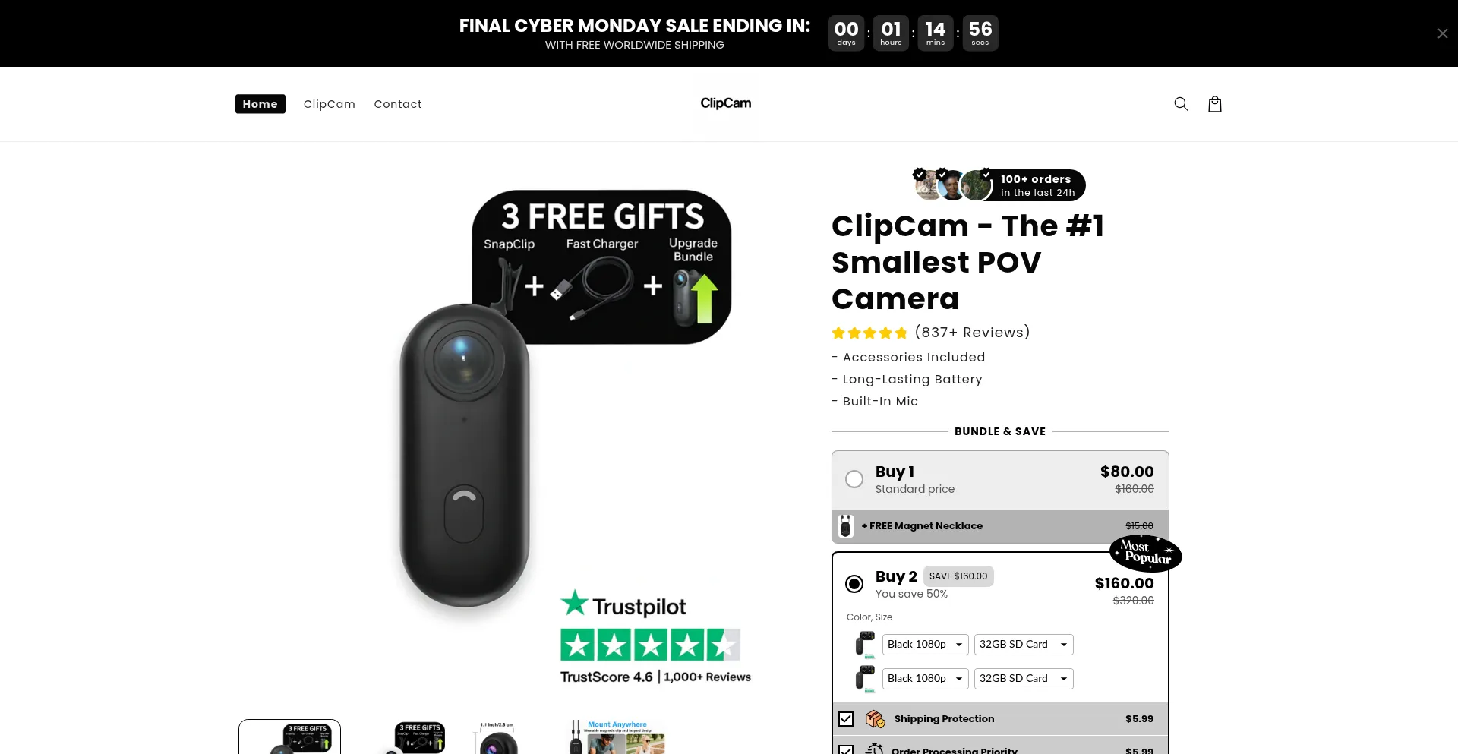The height and width of the screenshot is (754, 1458).
Task: Click the 837+ Reviews link
Action: (x=972, y=333)
